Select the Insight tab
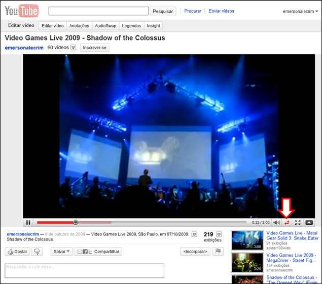Viewport: 322px width, 284px height. (153, 26)
